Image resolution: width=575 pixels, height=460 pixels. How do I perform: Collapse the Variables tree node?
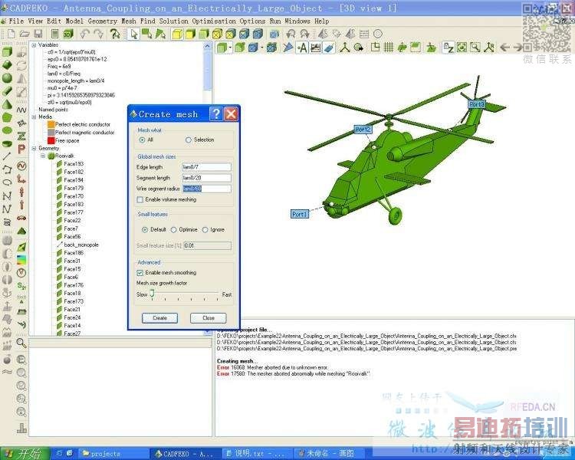34,44
